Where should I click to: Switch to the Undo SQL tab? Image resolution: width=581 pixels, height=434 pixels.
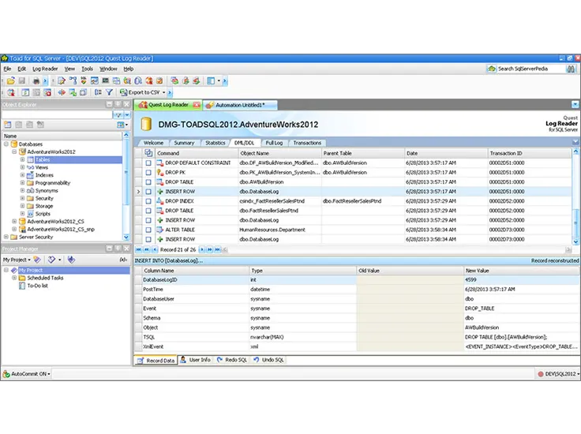[x=272, y=360]
